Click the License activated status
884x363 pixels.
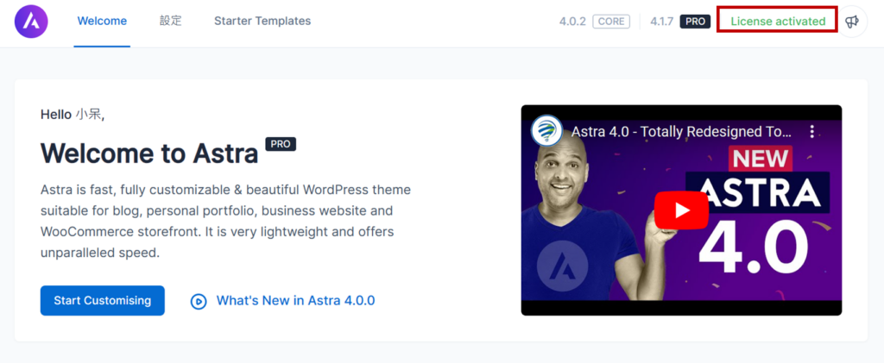(778, 22)
